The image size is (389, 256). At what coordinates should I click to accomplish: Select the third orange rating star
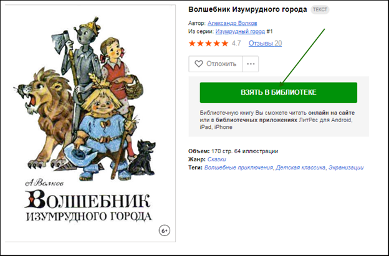(x=208, y=44)
